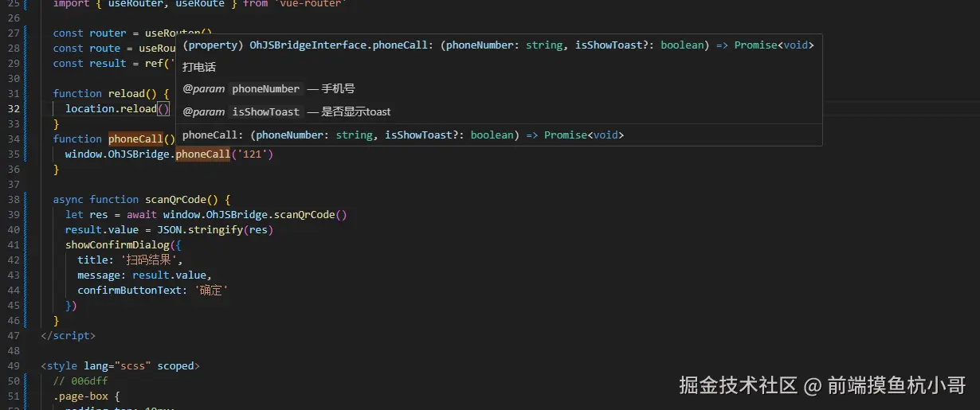Click 'const route' variable on line 28
Image resolution: width=980 pixels, height=410 pixels.
point(87,48)
